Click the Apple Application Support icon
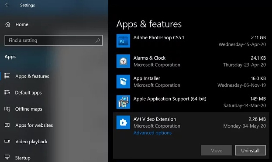Viewport: 272px width, 162px height. tap(123, 102)
